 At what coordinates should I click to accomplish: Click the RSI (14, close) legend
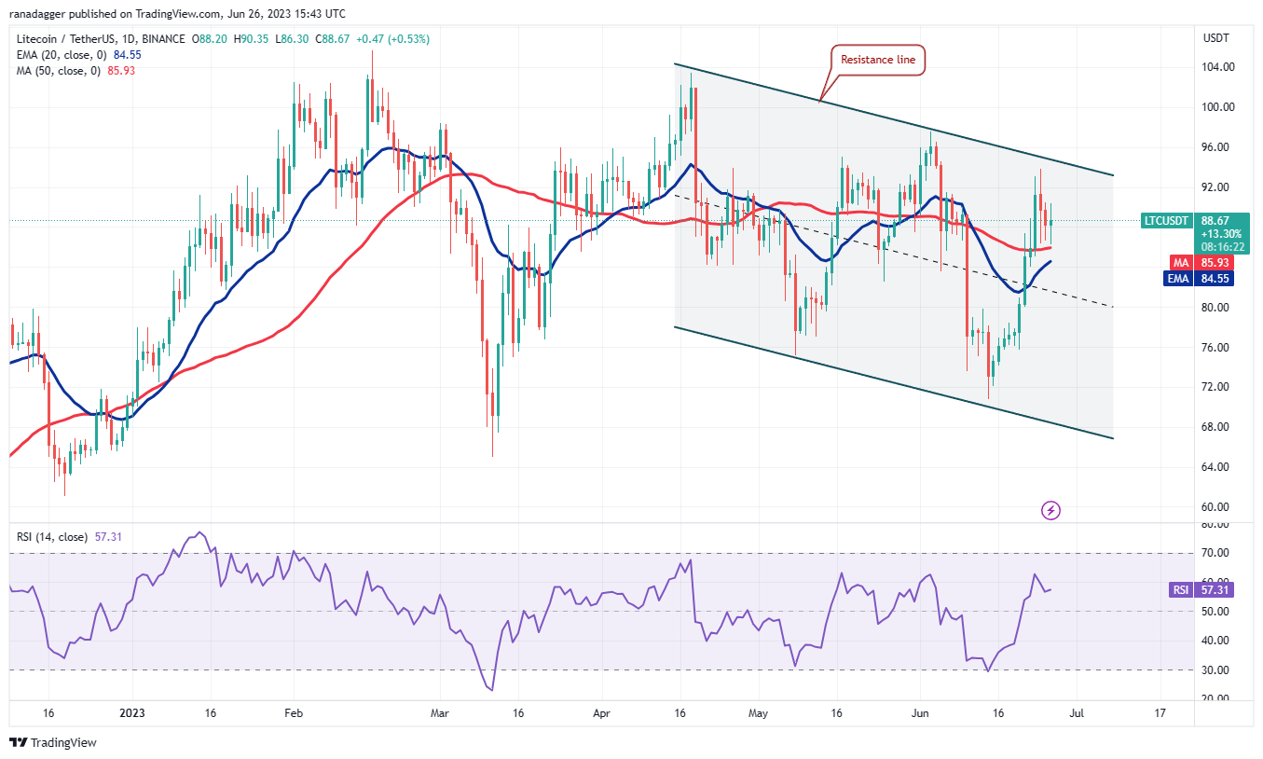[x=52, y=537]
